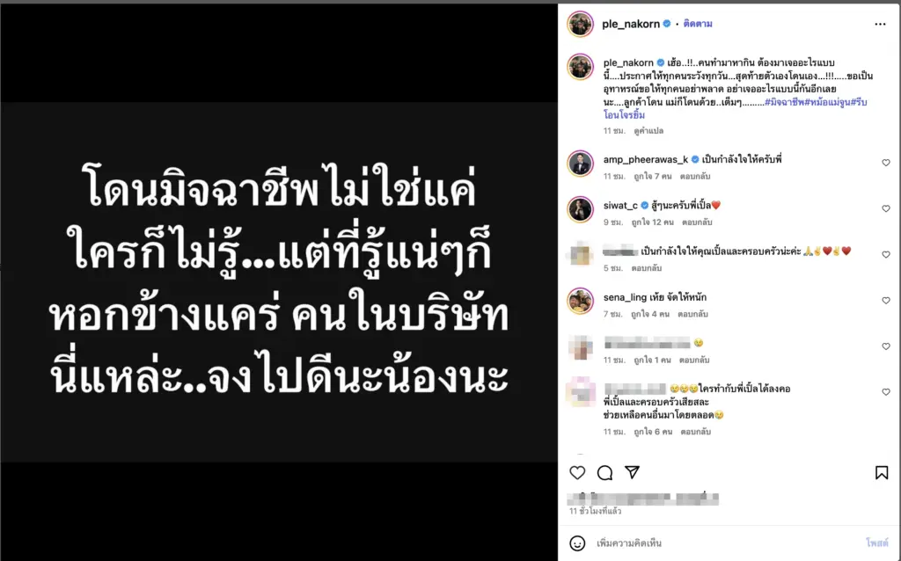Click the add comment text field

pos(727,543)
